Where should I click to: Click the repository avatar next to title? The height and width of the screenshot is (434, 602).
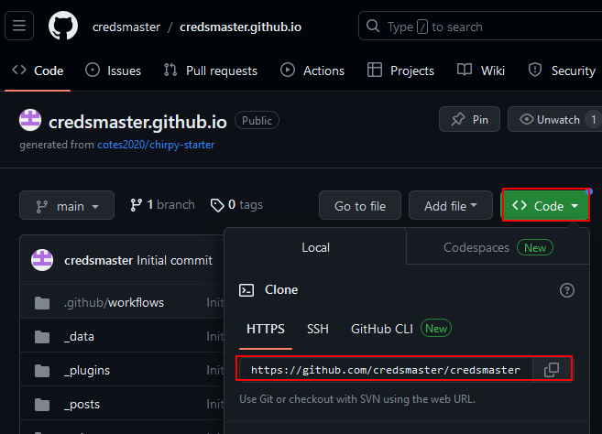pos(30,120)
